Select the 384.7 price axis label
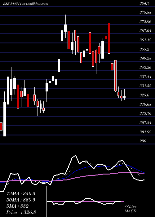The height and width of the screenshot is (217, 155). point(144,4)
